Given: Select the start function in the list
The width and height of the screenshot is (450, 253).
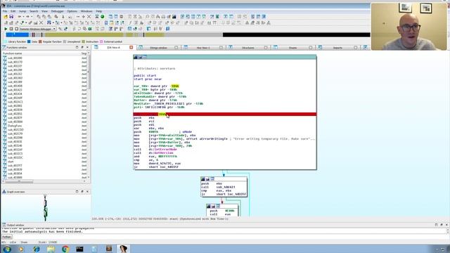Looking at the screenshot, I should (x=11, y=162).
